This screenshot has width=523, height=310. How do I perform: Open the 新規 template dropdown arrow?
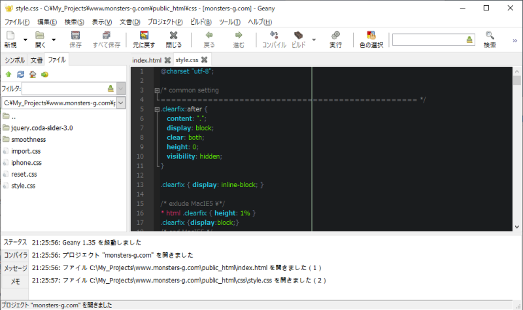(x=25, y=40)
